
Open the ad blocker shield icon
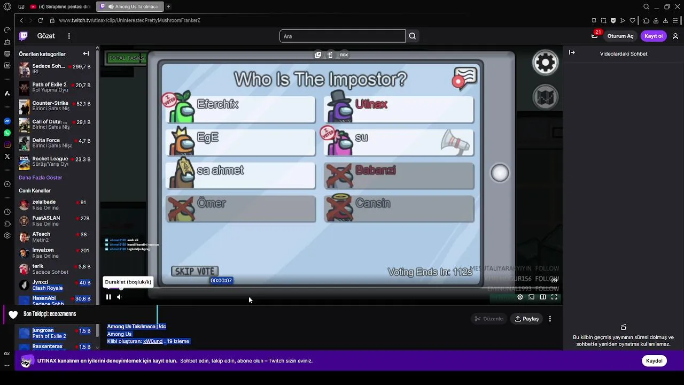tap(613, 20)
